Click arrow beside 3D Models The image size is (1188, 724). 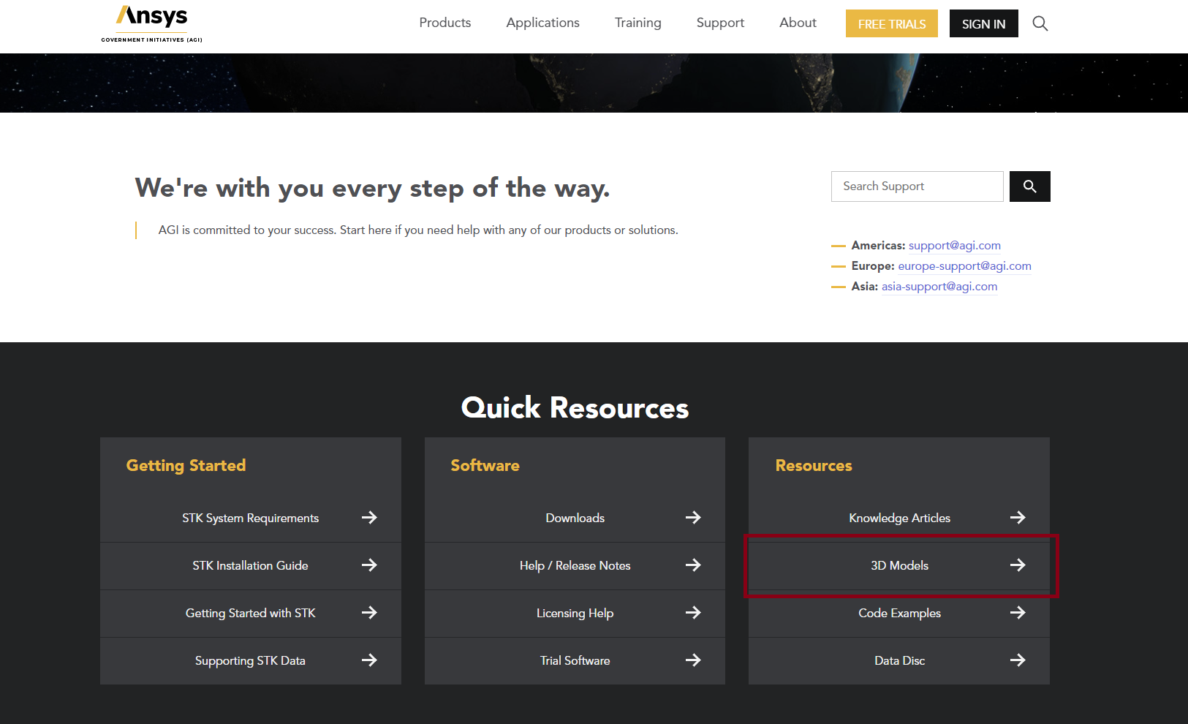point(1018,565)
